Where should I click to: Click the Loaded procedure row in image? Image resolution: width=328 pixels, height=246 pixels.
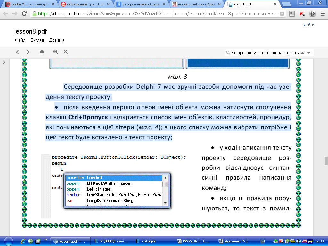point(114,178)
